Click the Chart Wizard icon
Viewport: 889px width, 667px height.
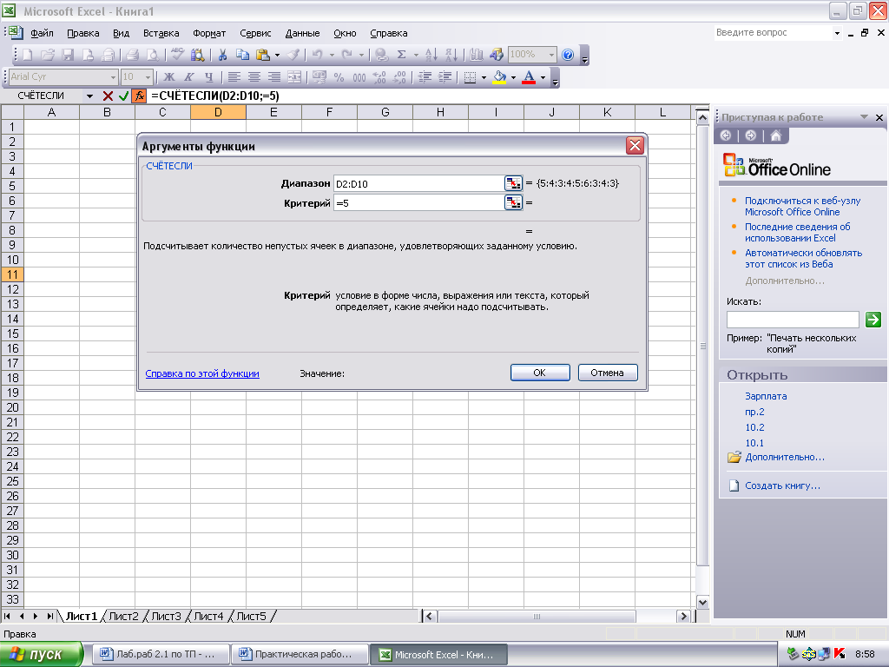point(477,55)
